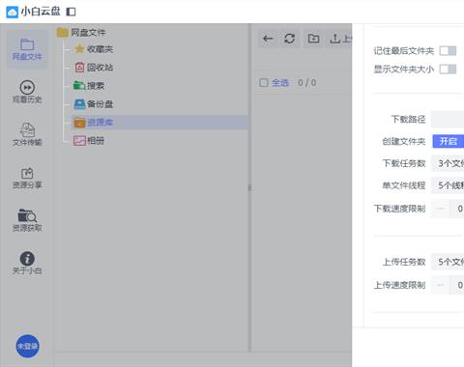Viewport: 464px width, 367px height.
Task: Refresh the file list
Action: [x=290, y=39]
